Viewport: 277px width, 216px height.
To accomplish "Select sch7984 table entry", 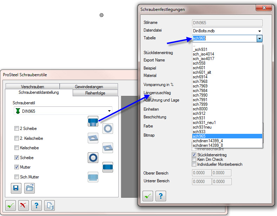I will click(x=227, y=91).
